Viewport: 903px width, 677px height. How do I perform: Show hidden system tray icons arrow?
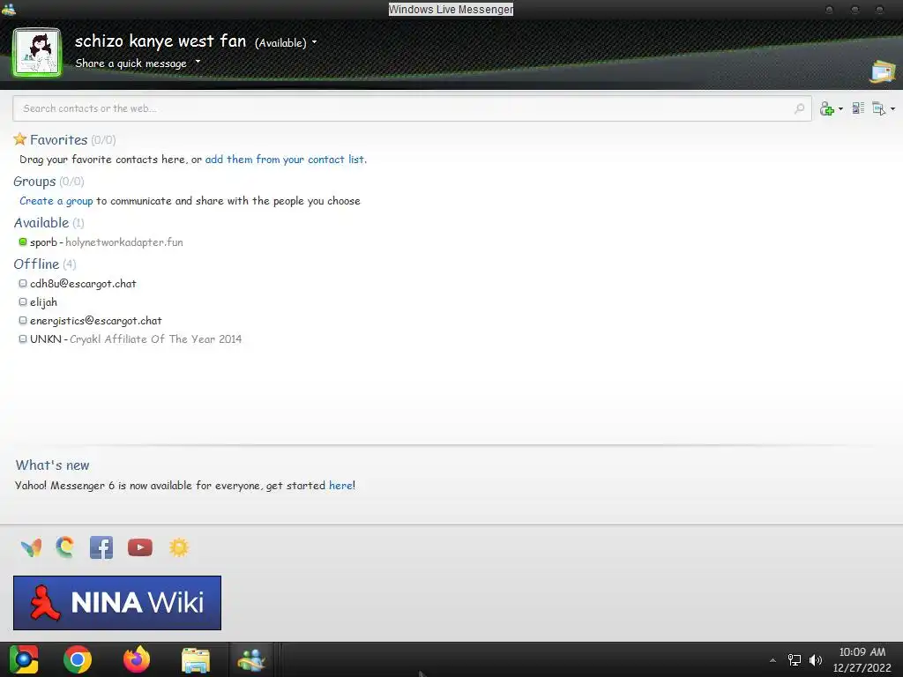(772, 660)
